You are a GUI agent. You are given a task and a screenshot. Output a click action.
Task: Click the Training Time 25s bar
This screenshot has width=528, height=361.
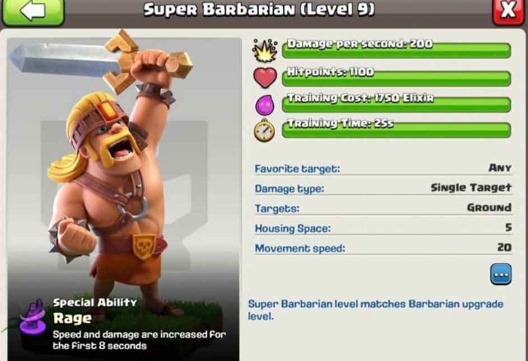(x=396, y=130)
